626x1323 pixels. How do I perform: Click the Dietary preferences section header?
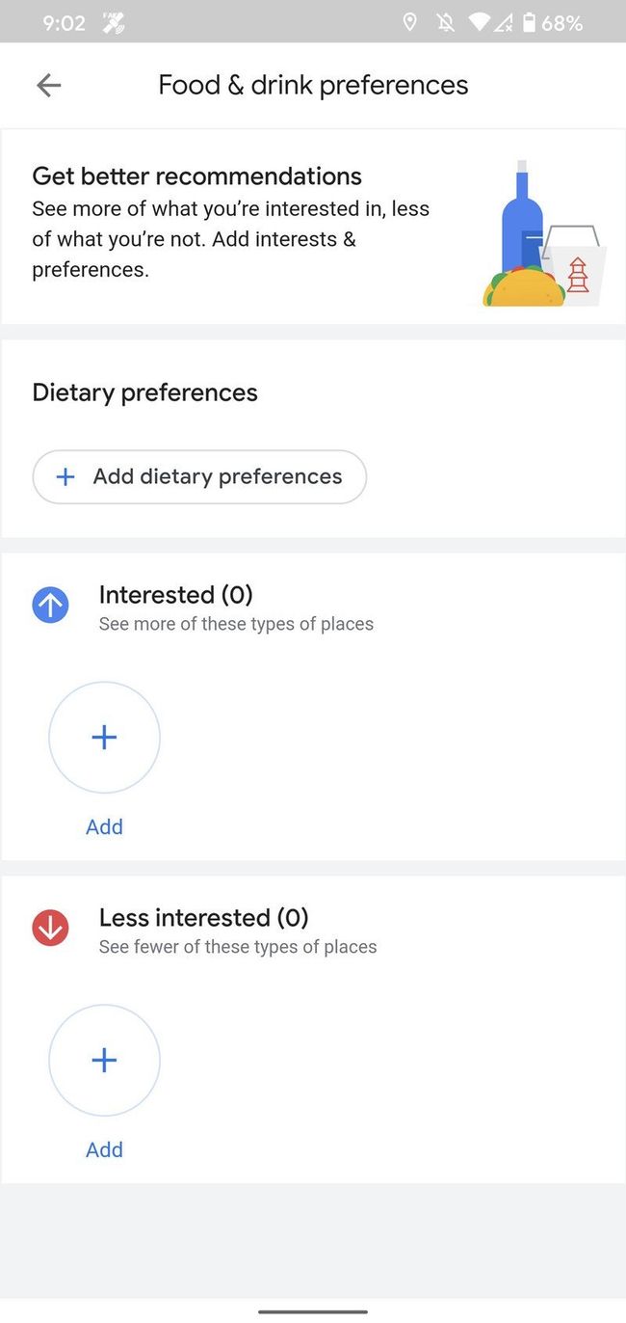click(144, 391)
